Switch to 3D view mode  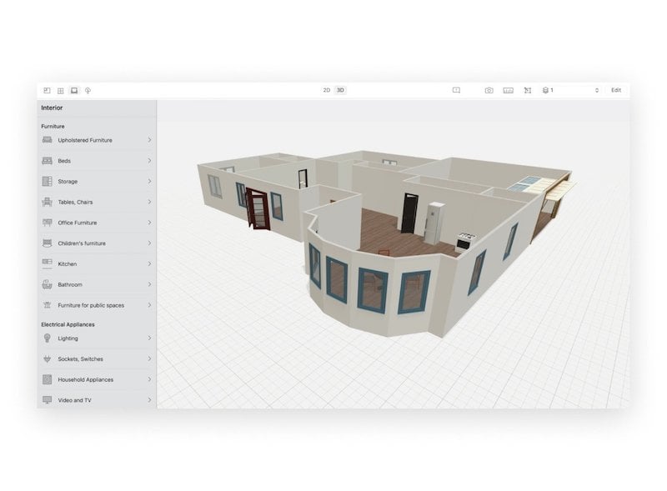[x=340, y=90]
